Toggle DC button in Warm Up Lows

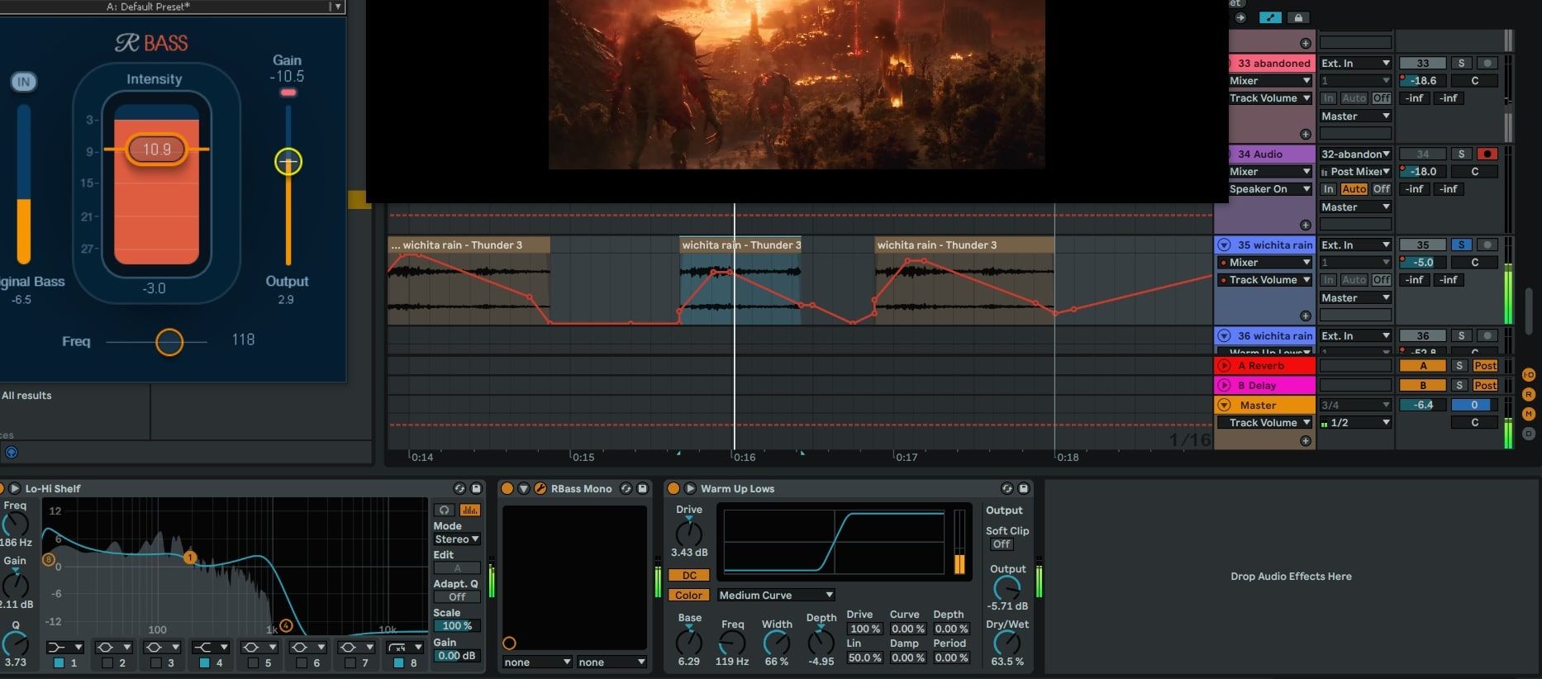click(x=689, y=575)
